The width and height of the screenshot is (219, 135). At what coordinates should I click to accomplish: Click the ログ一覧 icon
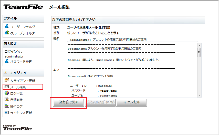7,93
